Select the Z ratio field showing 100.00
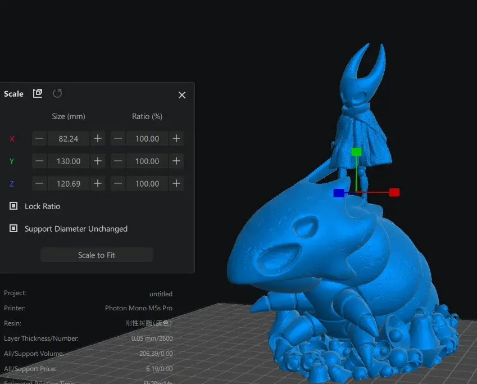The image size is (477, 384). coord(147,184)
